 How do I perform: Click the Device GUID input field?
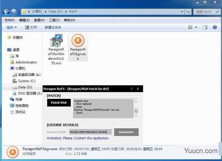click(91, 132)
